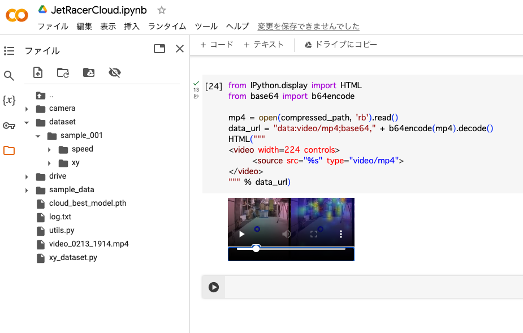The height and width of the screenshot is (333, 523).
Task: Click the cell [24] execution count
Action: (x=214, y=87)
